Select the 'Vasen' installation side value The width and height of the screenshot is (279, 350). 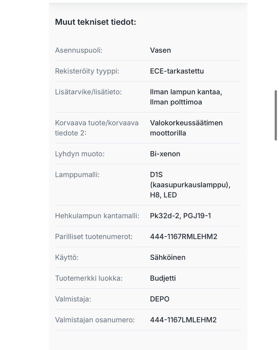tap(160, 50)
